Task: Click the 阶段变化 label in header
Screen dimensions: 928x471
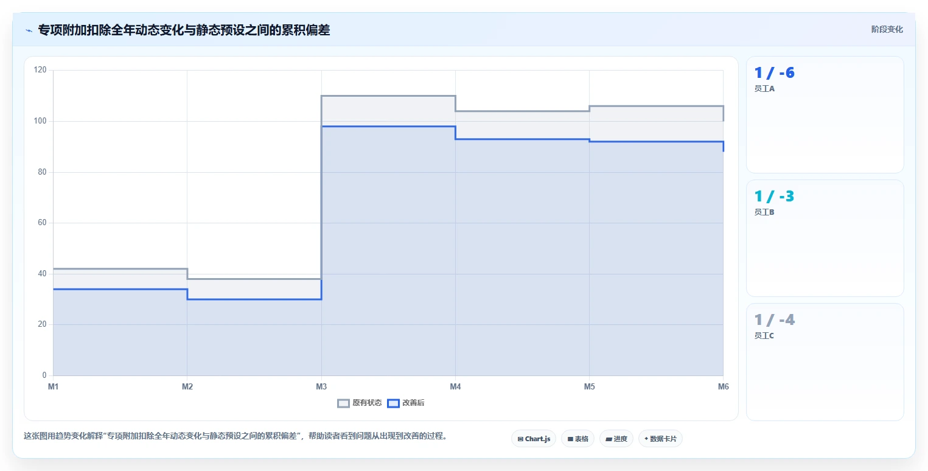Action: click(887, 29)
